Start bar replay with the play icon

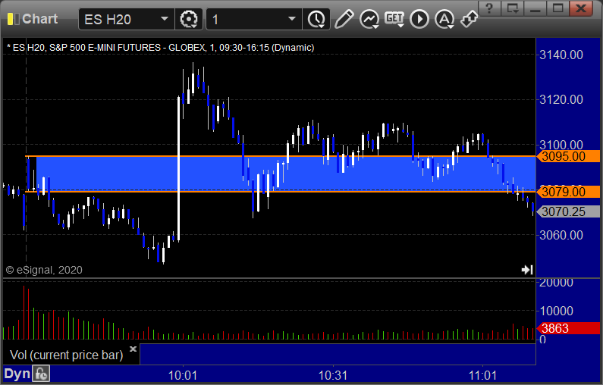click(419, 19)
